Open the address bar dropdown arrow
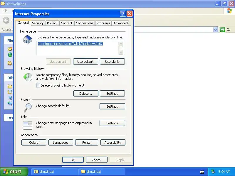 tap(216, 30)
